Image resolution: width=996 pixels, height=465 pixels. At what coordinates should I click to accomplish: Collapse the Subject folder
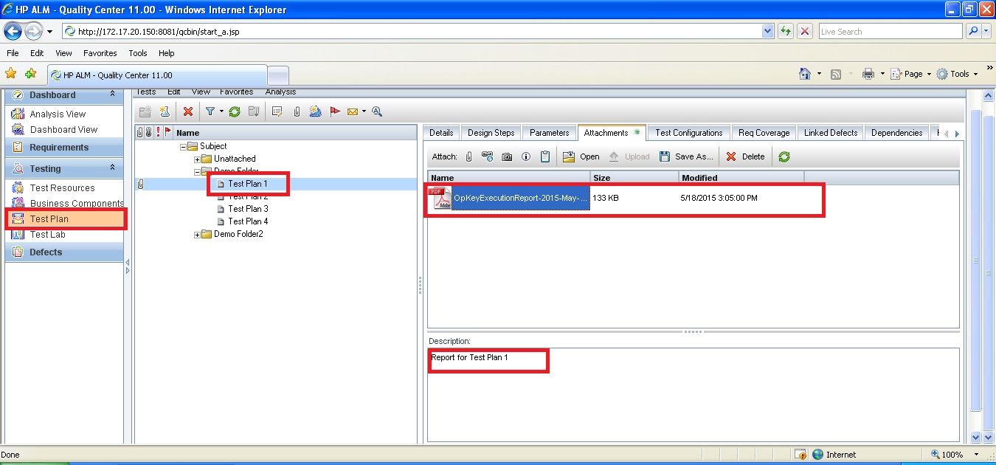pyautogui.click(x=182, y=146)
